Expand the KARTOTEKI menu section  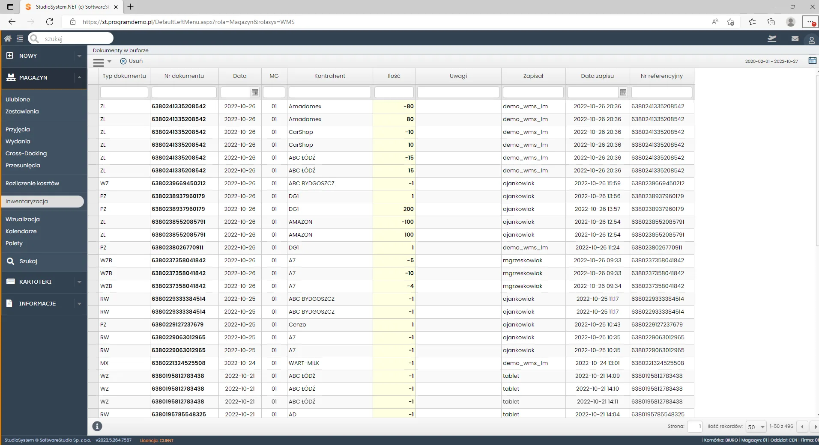tap(44, 282)
